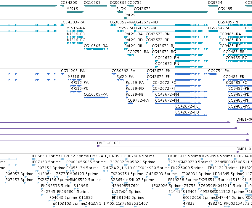The height and width of the screenshot is (208, 252).
Task: Select the EK055134.5prime EST
Action: 82,168
